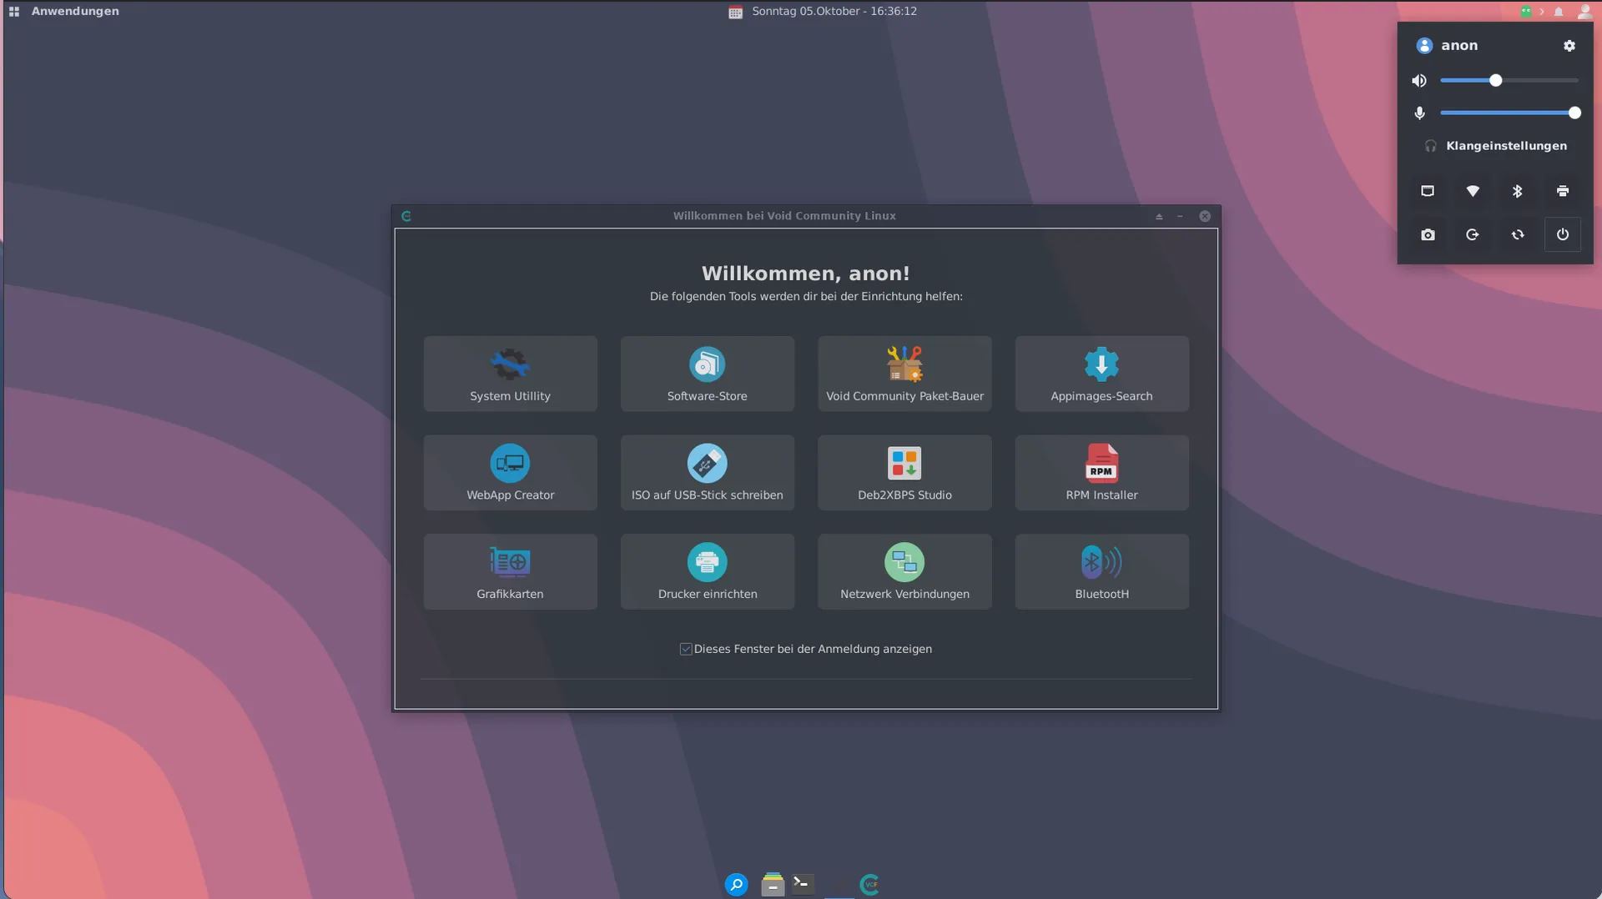
Task: Open Klangeinstellungen sound settings
Action: click(x=1505, y=146)
